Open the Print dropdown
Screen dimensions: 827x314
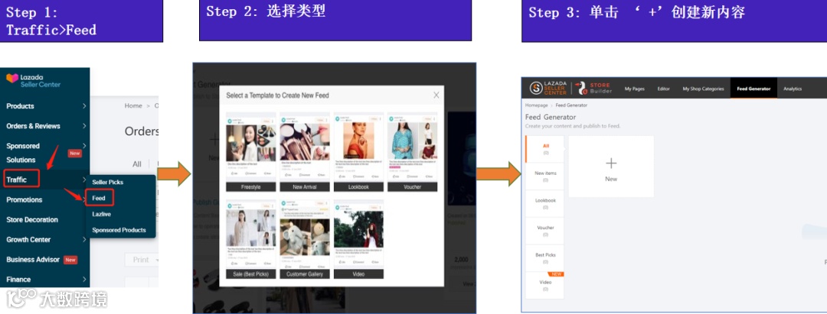pyautogui.click(x=142, y=260)
